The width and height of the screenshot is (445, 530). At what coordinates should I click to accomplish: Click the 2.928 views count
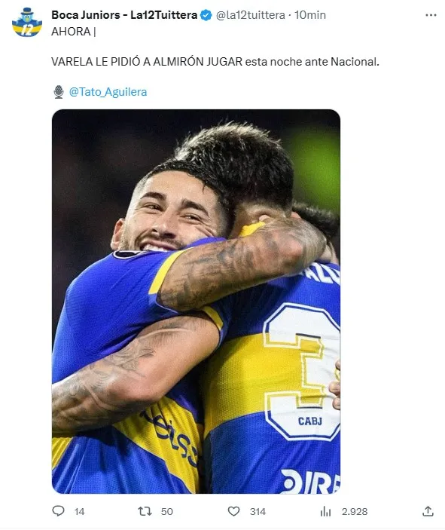(355, 511)
